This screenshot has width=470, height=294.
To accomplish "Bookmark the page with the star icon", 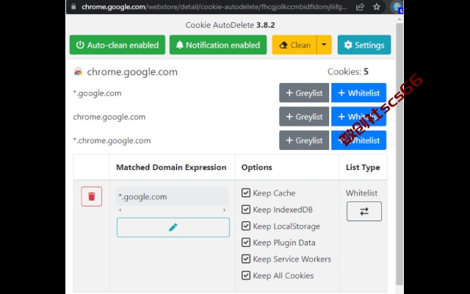I will 377,7.
